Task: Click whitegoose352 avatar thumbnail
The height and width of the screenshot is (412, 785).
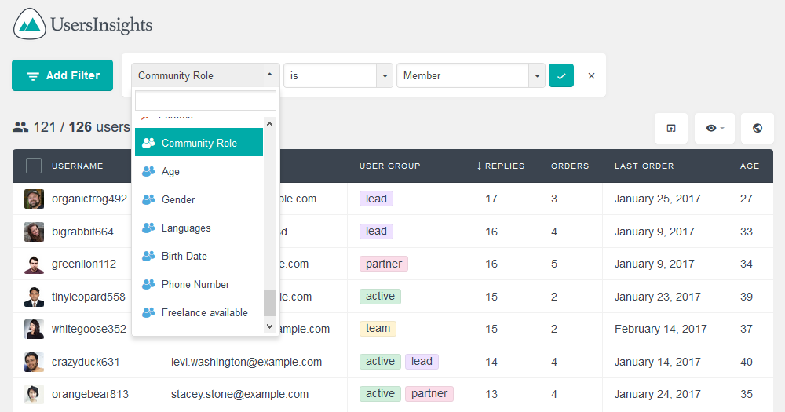Action: tap(34, 329)
